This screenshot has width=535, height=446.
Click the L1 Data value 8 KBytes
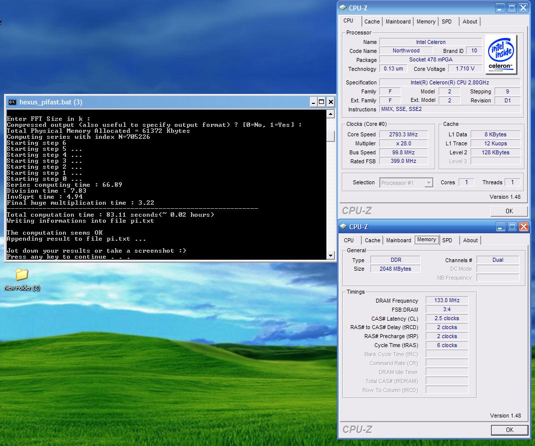pyautogui.click(x=496, y=134)
